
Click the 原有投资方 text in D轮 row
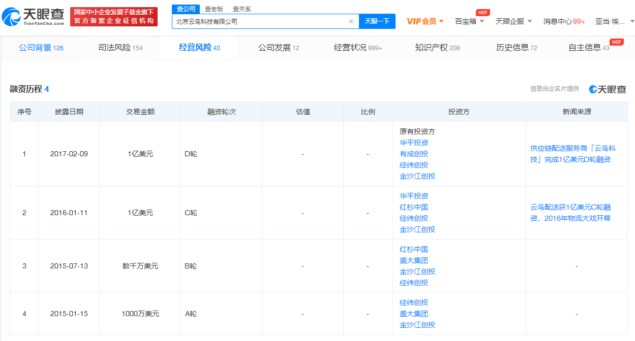pyautogui.click(x=417, y=131)
